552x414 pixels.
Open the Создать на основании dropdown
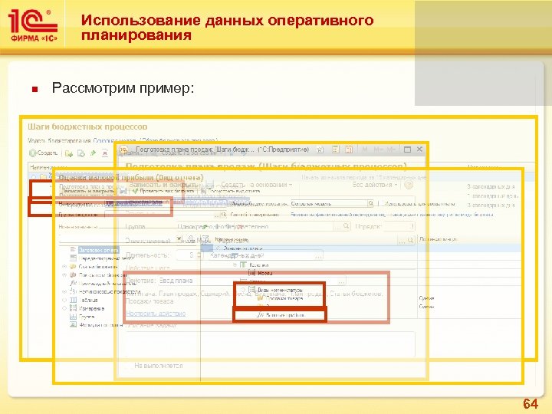(256, 185)
